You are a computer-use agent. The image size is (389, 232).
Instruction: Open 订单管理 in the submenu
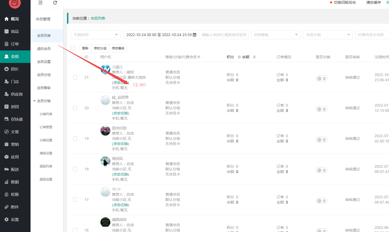[46, 127]
